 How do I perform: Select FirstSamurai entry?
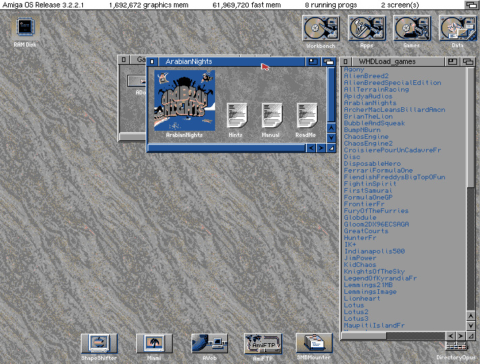(368, 190)
